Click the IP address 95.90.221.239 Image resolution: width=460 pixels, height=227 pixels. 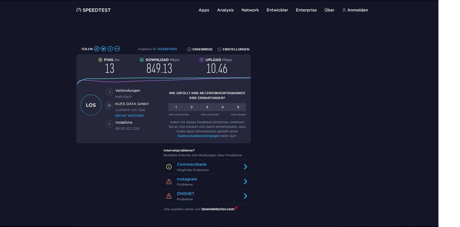pos(127,129)
